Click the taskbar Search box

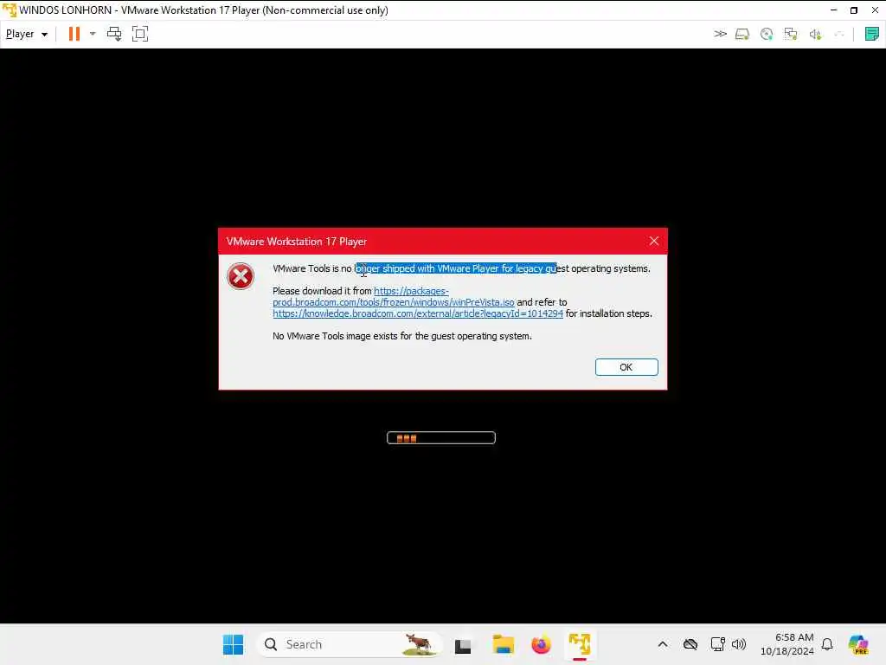pos(349,644)
